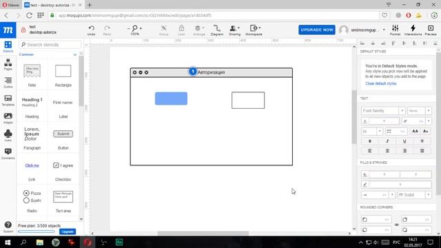The height and width of the screenshot is (248, 441).
Task: Open the Icons sidebar panel
Action: coord(8,136)
